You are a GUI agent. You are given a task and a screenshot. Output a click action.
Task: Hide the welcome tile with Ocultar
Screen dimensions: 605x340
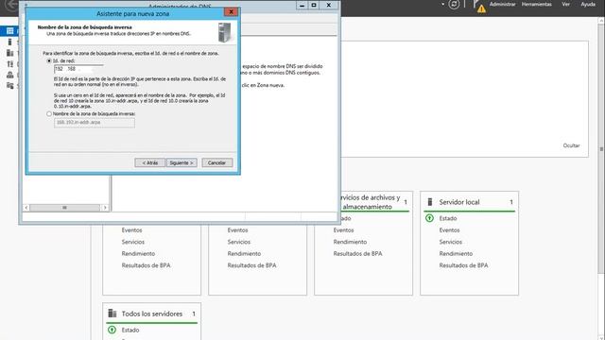point(571,145)
